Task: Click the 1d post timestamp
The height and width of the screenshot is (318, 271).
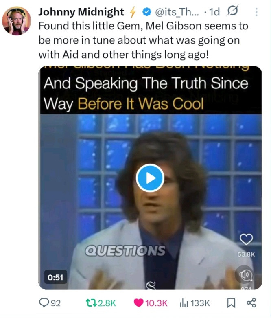Action: click(x=214, y=12)
